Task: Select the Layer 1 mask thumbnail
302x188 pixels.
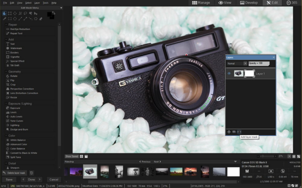Action: pyautogui.click(x=249, y=74)
